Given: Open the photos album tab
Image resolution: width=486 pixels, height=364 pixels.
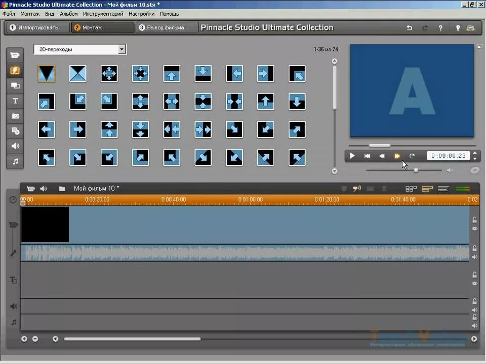Looking at the screenshot, I should coord(15,116).
